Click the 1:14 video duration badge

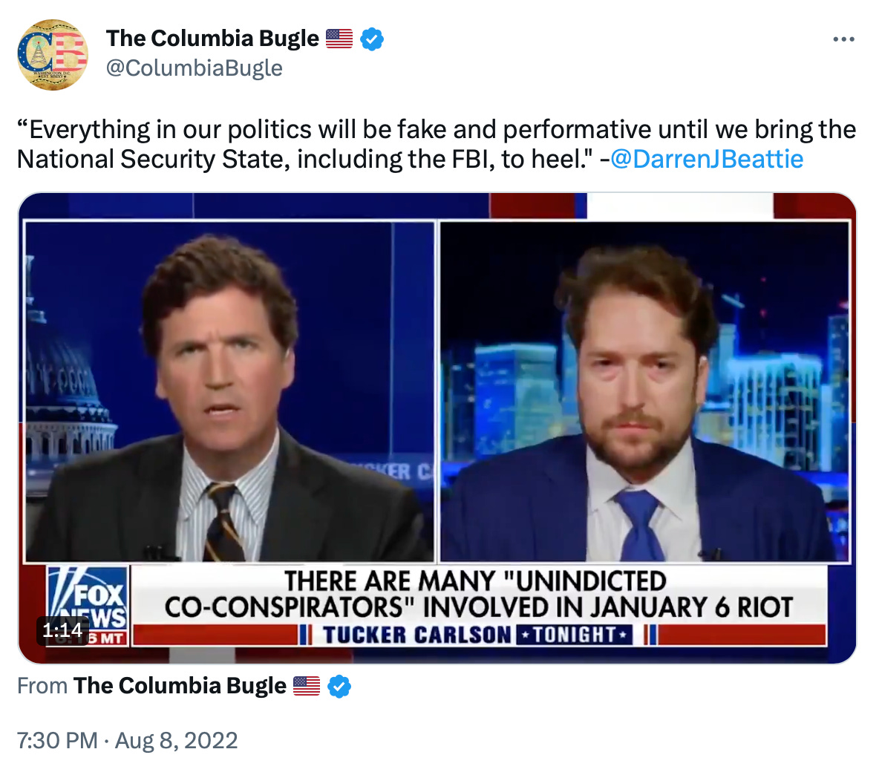tap(63, 630)
